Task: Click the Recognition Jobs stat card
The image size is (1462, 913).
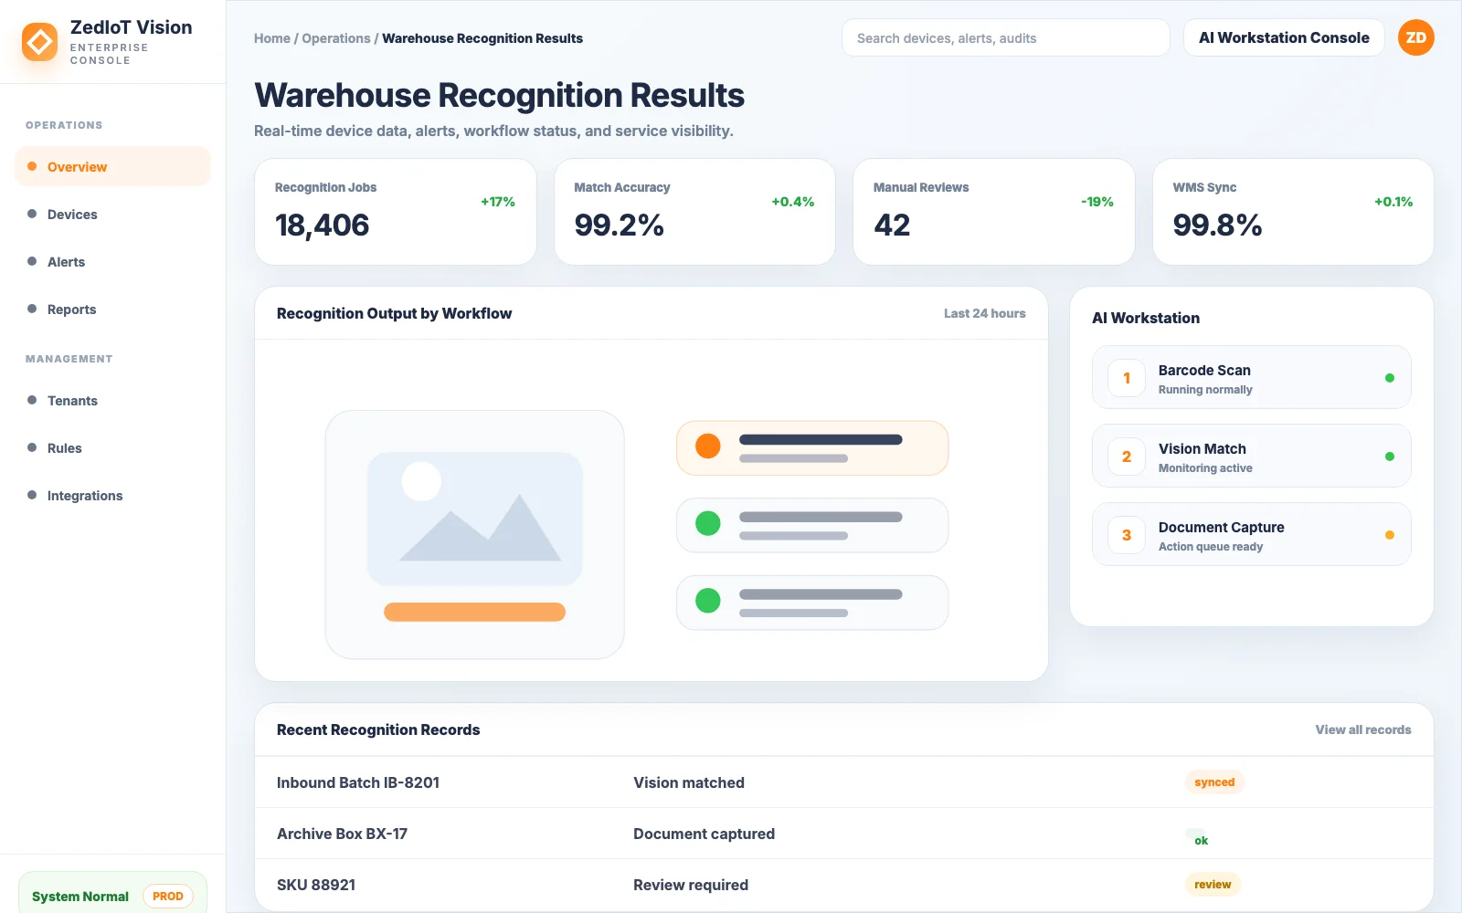Action: click(395, 212)
